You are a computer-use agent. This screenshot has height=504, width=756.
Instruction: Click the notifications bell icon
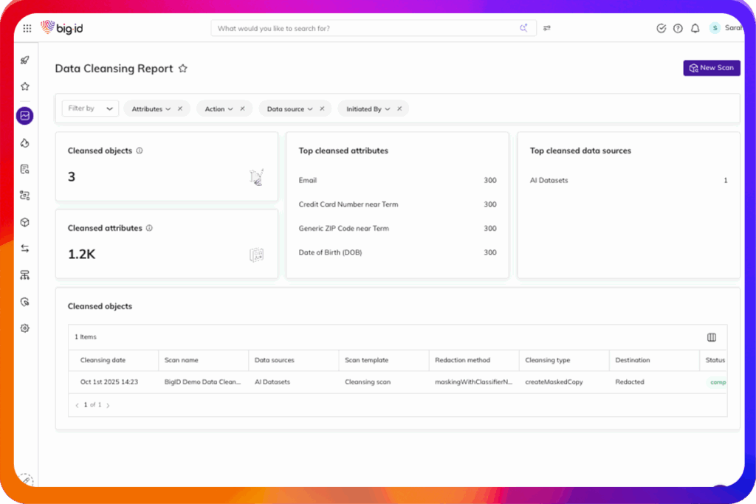[x=695, y=29]
